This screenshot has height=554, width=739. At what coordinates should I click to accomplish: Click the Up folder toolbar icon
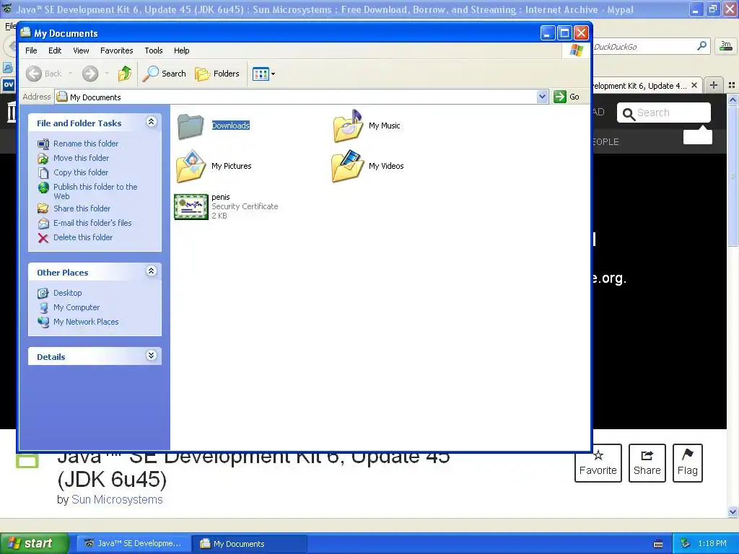tap(125, 74)
